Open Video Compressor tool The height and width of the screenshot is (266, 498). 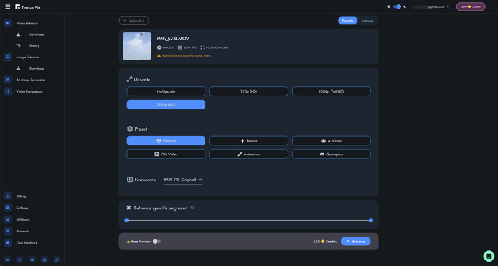29,91
